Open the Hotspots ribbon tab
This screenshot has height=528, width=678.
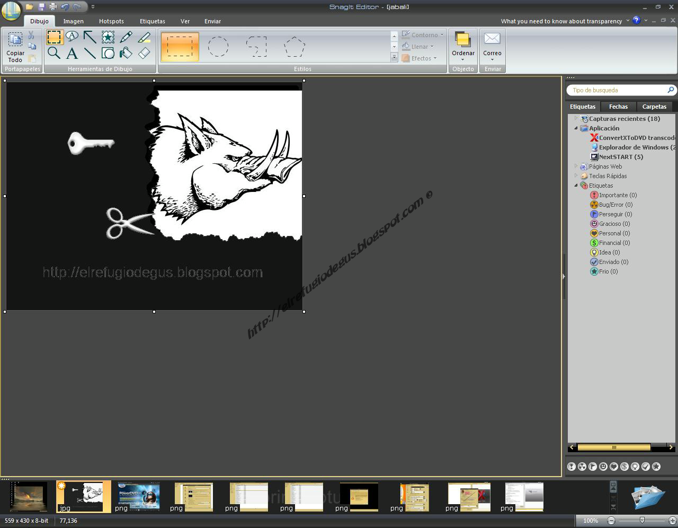click(111, 21)
